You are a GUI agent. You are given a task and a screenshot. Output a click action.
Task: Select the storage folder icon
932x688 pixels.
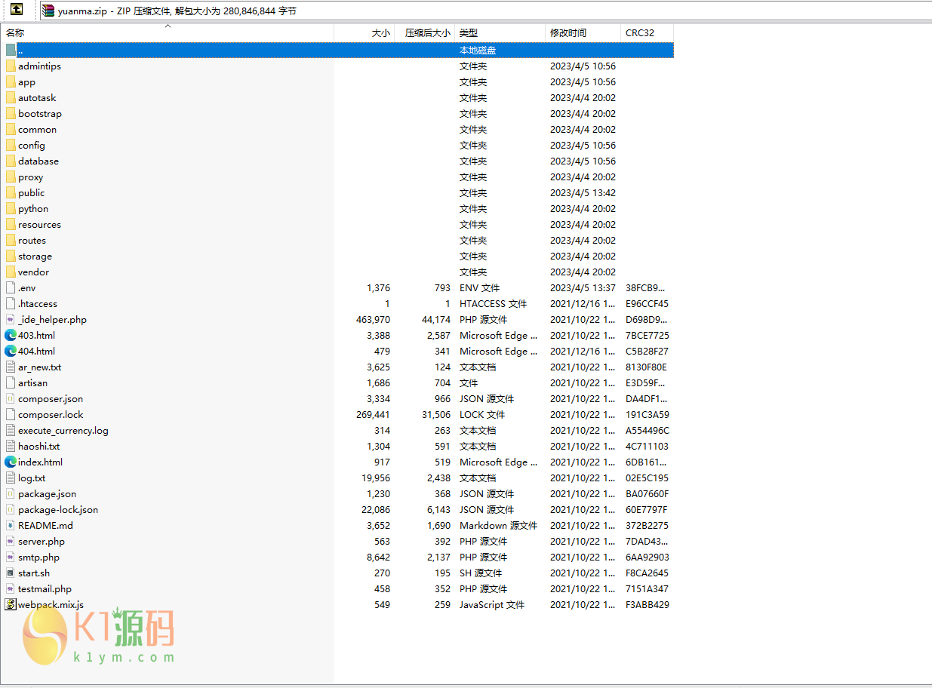(11, 256)
